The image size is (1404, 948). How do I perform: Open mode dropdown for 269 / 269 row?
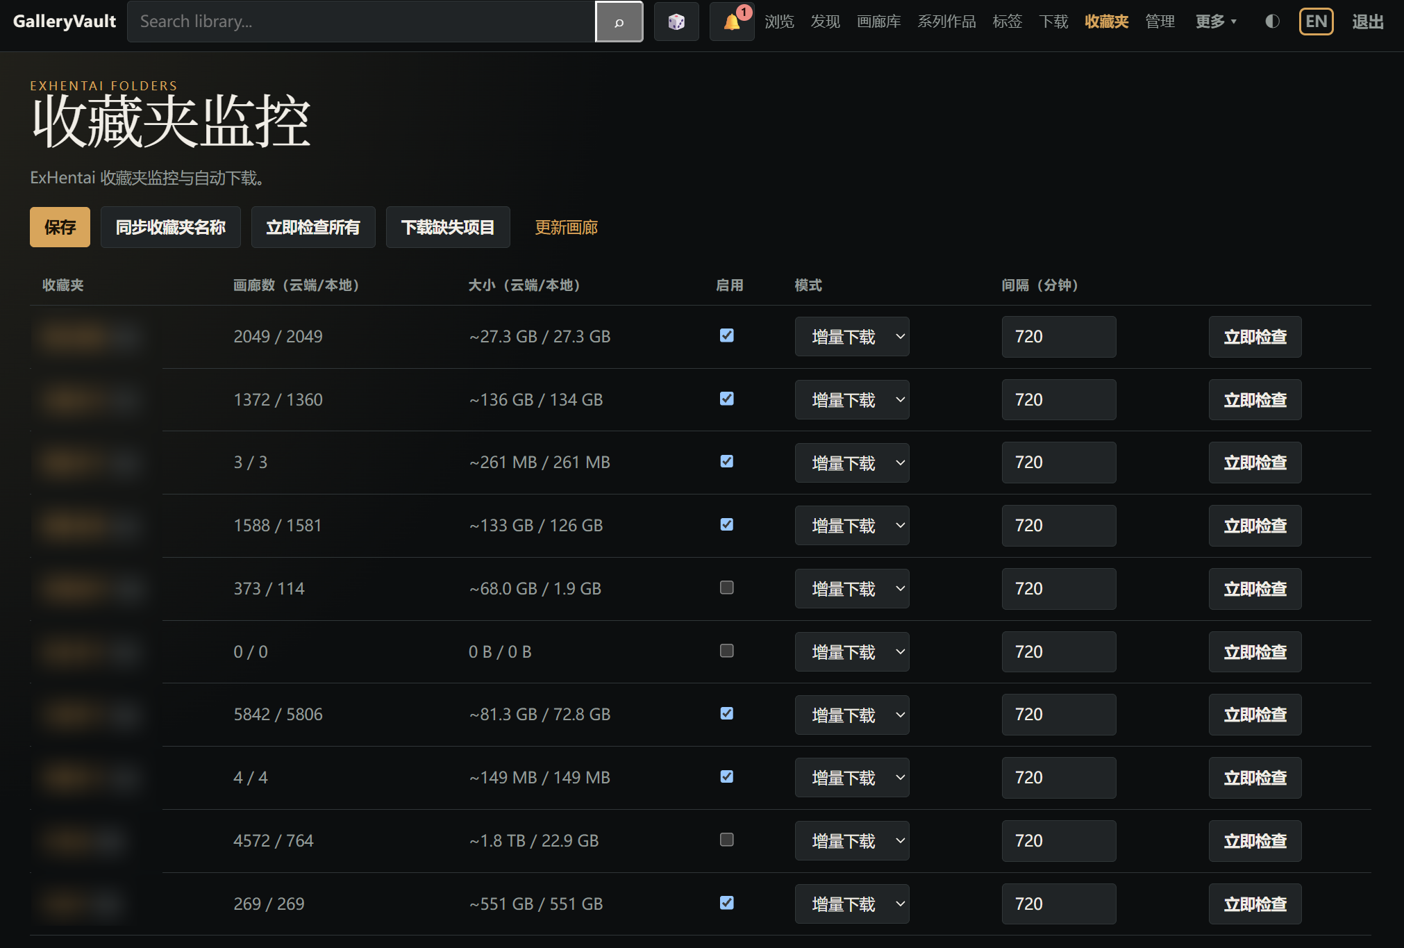point(852,904)
